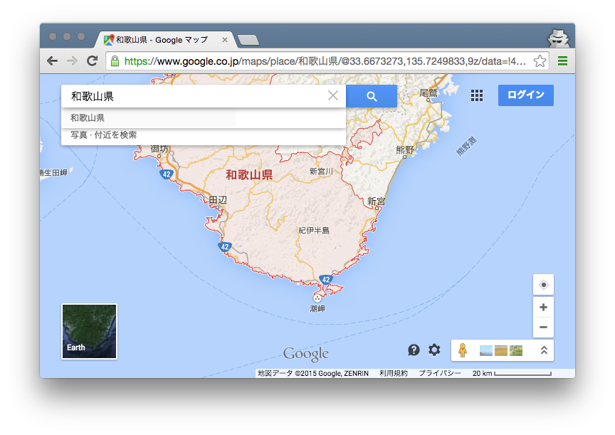Open first photo thumbnail in imagery strip
Viewport: 615px width, 435px height.
click(486, 350)
